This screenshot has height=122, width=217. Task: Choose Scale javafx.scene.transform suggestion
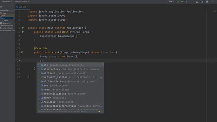(x=70, y=65)
